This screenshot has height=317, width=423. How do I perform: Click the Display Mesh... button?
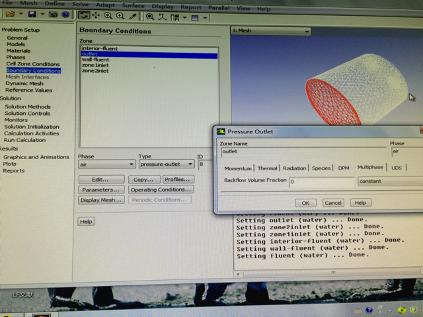coord(101,200)
